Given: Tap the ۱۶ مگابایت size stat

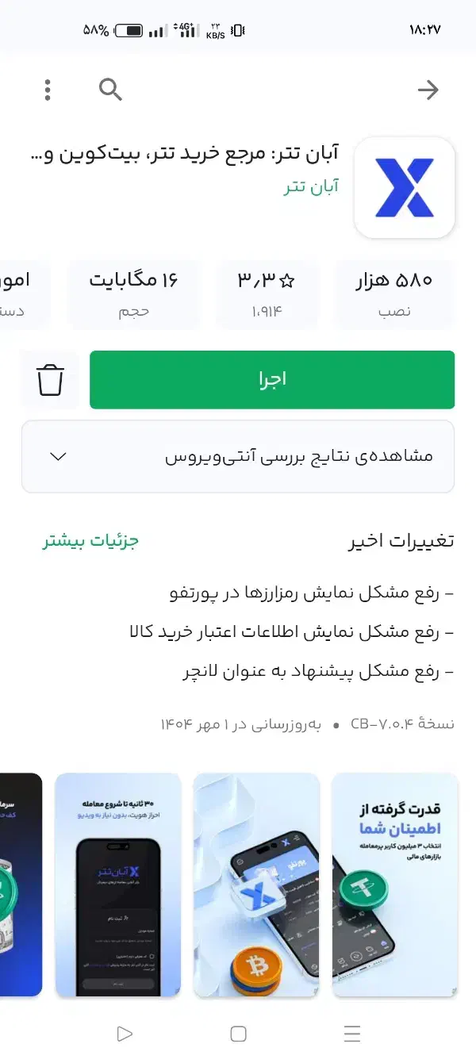Looking at the screenshot, I should 133,293.
